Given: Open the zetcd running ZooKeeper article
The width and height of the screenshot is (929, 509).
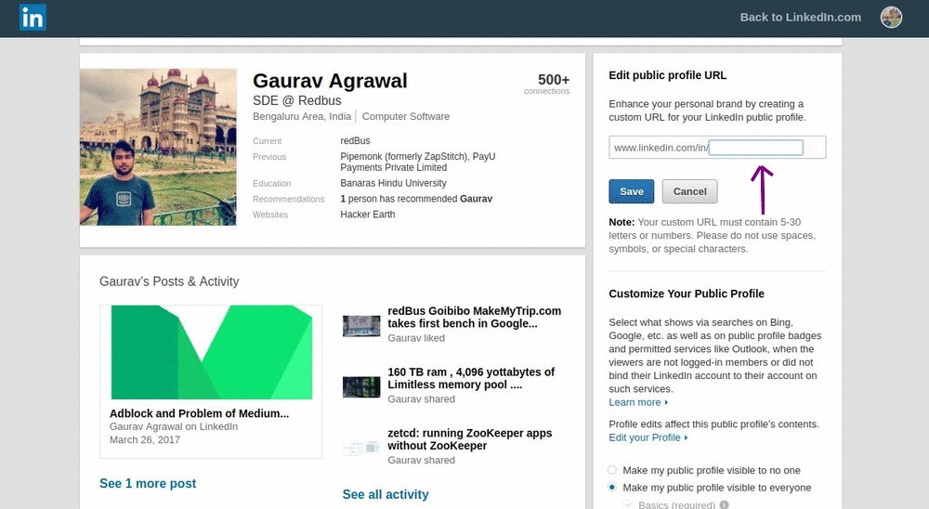Looking at the screenshot, I should pyautogui.click(x=470, y=439).
